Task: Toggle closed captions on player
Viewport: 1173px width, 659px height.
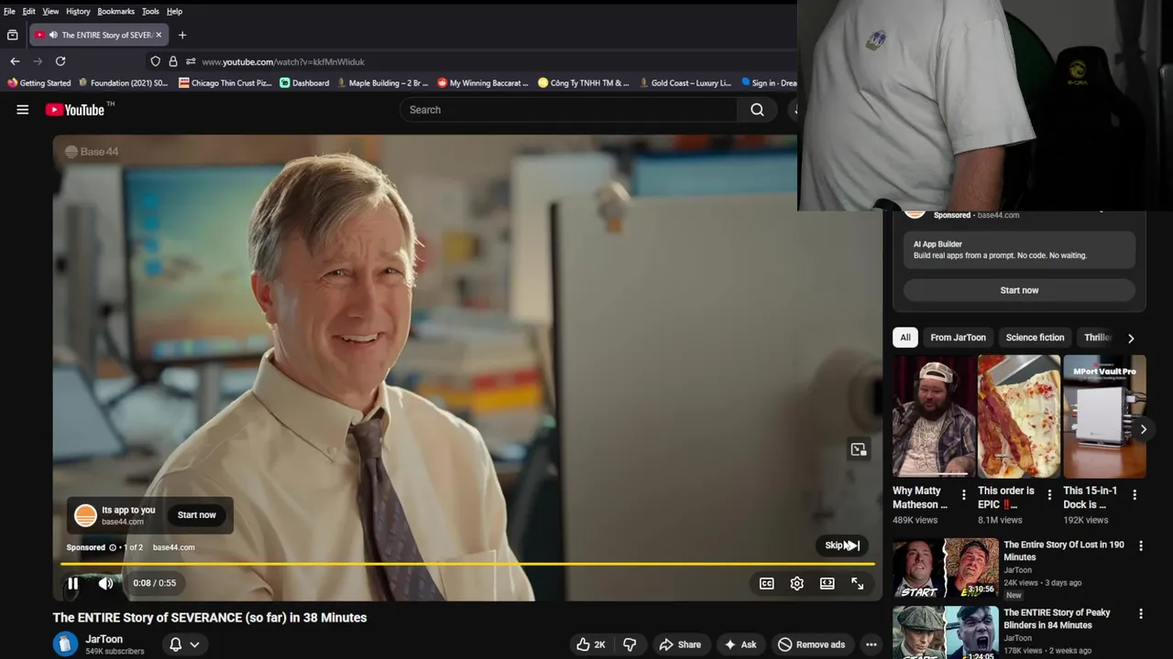Action: coord(766,583)
